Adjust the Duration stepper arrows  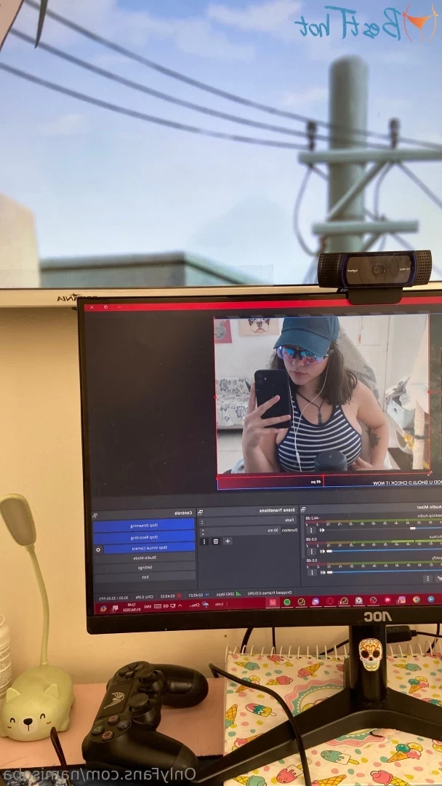click(x=202, y=531)
